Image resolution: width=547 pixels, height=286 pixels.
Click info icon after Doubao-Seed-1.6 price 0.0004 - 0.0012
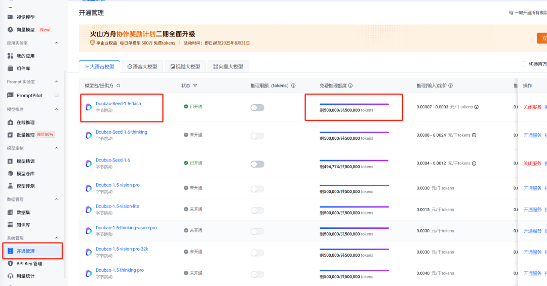click(474, 164)
